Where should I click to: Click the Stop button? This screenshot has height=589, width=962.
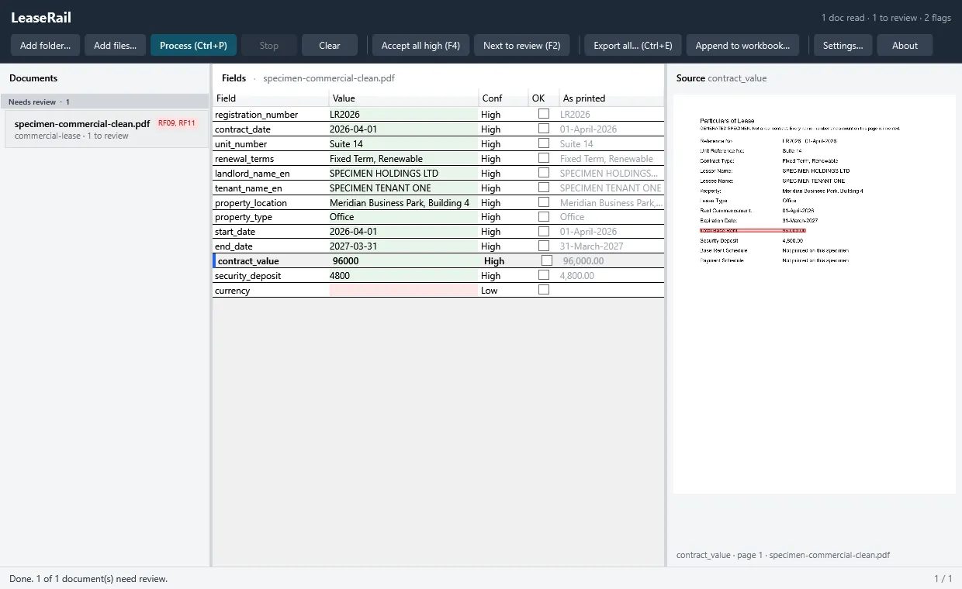[x=269, y=45]
